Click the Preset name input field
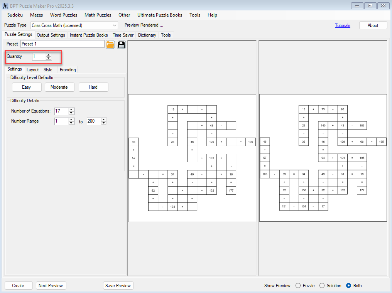 pyautogui.click(x=62, y=44)
